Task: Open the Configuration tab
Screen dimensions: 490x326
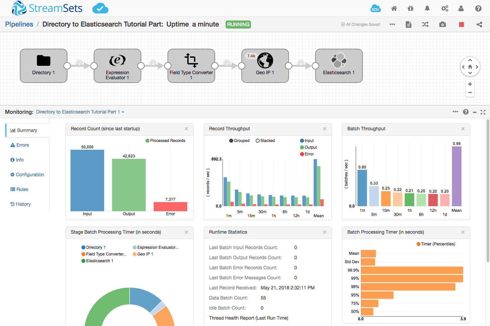Action: (x=30, y=175)
